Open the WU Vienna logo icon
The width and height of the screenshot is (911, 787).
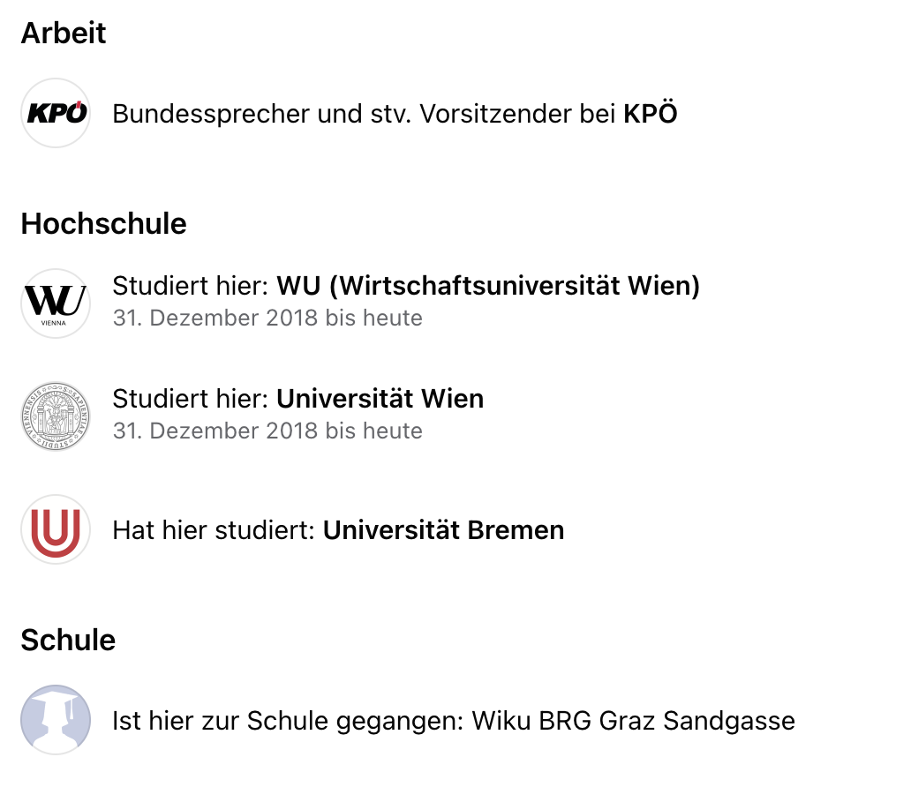point(56,304)
